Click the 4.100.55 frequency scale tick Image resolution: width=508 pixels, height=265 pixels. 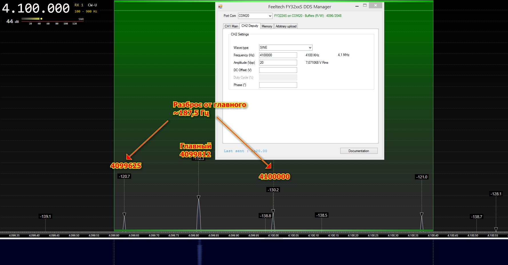pos(493,236)
